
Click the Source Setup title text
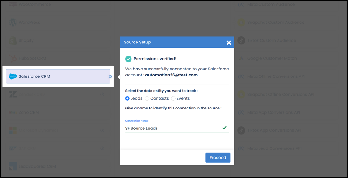137,42
